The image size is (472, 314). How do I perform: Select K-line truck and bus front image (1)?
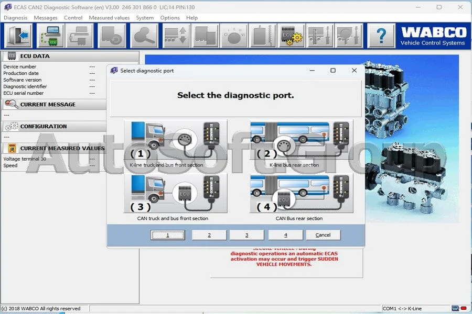175,140
